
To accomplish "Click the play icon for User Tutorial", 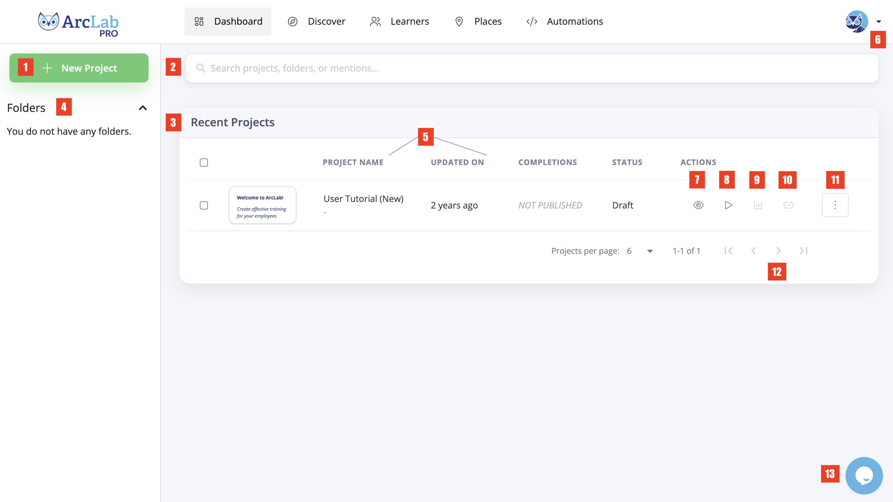I will pyautogui.click(x=728, y=205).
